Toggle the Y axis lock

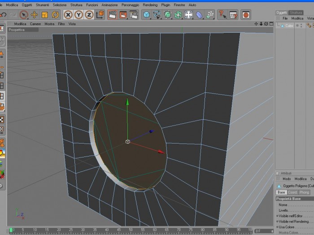pos(78,15)
